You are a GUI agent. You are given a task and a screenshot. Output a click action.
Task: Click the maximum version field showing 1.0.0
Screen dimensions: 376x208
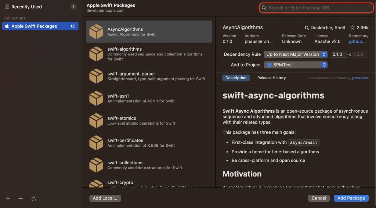point(360,54)
